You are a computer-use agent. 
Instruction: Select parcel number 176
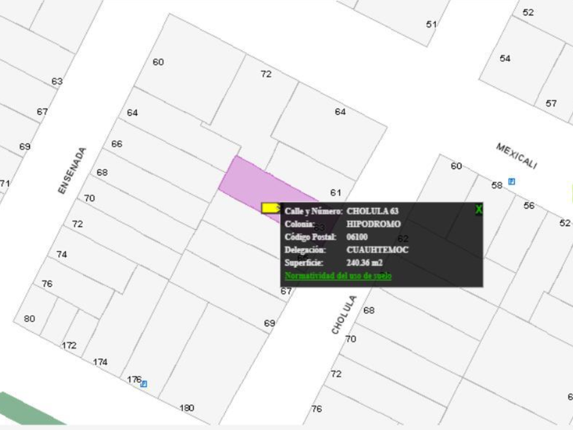134,379
